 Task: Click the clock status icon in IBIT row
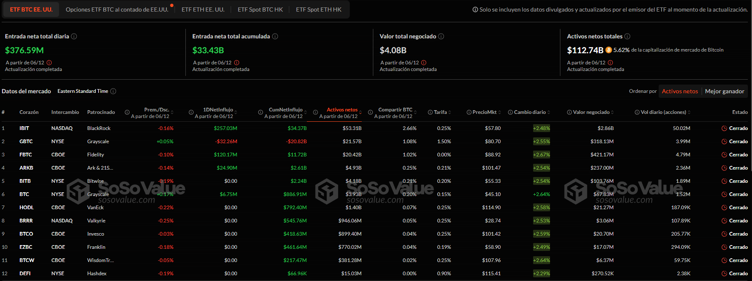(724, 128)
